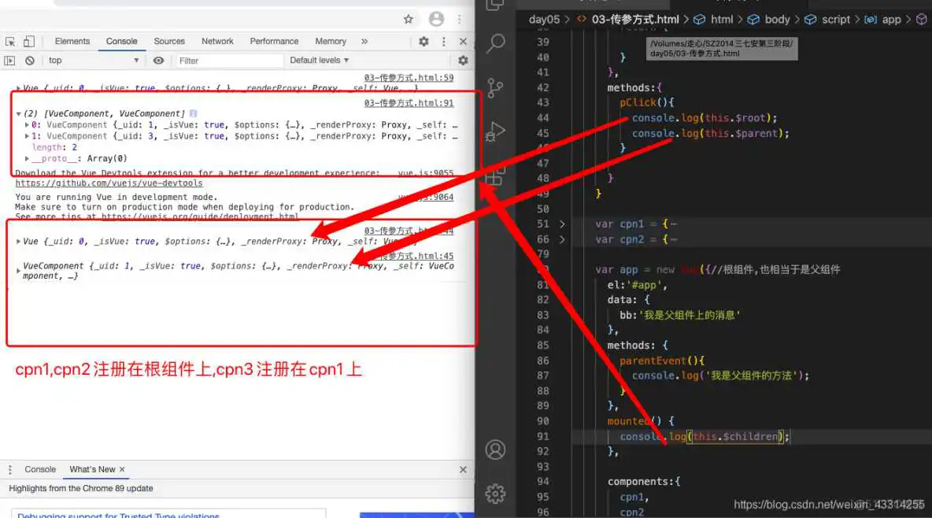The width and height of the screenshot is (932, 518).
Task: Open the VS Code Source Control view
Action: coord(495,87)
